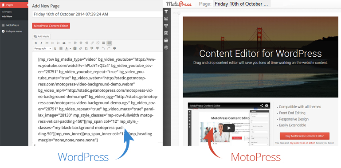Viewport: 341px width, 168px height.
Task: Align text left
Action: pos(75,43)
